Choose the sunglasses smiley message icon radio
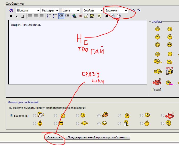179x145 pixels. coord(55,123)
